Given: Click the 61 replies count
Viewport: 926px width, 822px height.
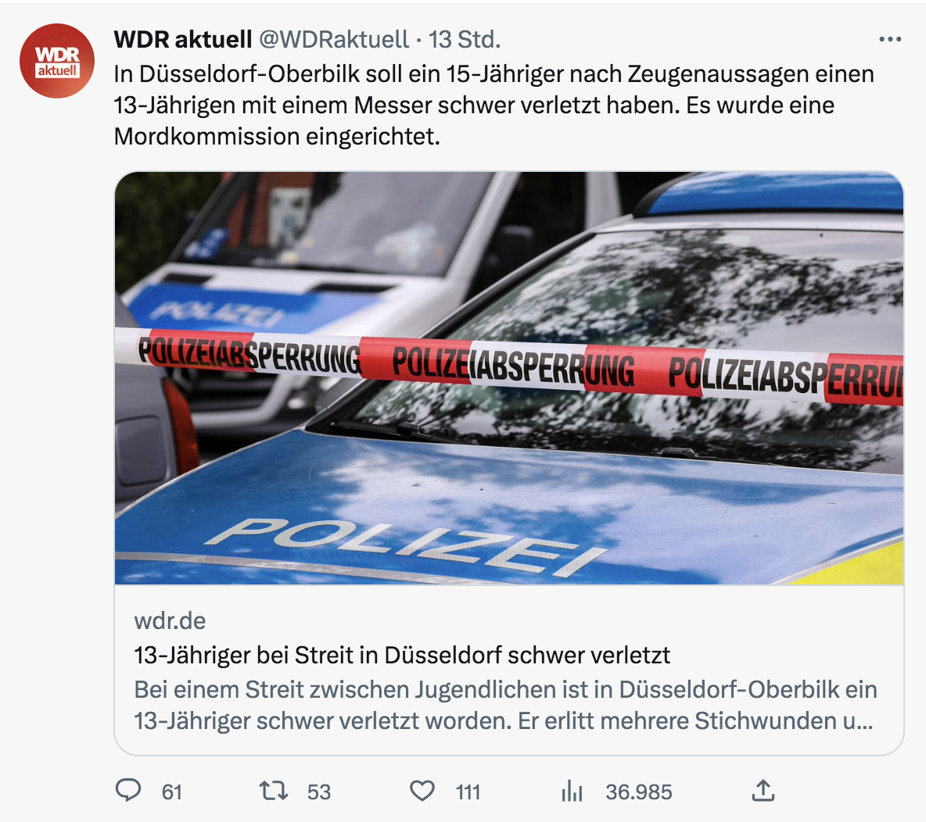Looking at the screenshot, I should click(172, 792).
